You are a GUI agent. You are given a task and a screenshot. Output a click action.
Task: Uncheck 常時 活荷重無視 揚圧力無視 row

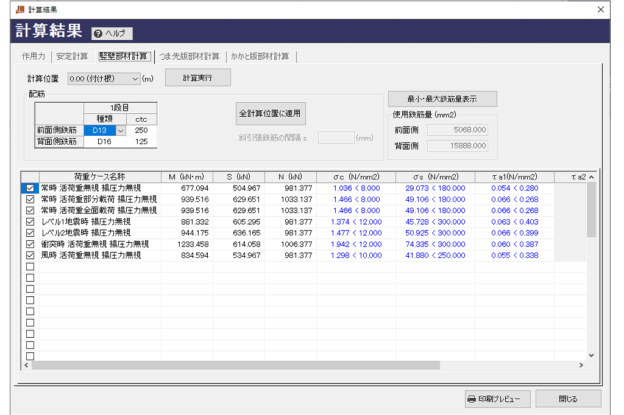[30, 188]
